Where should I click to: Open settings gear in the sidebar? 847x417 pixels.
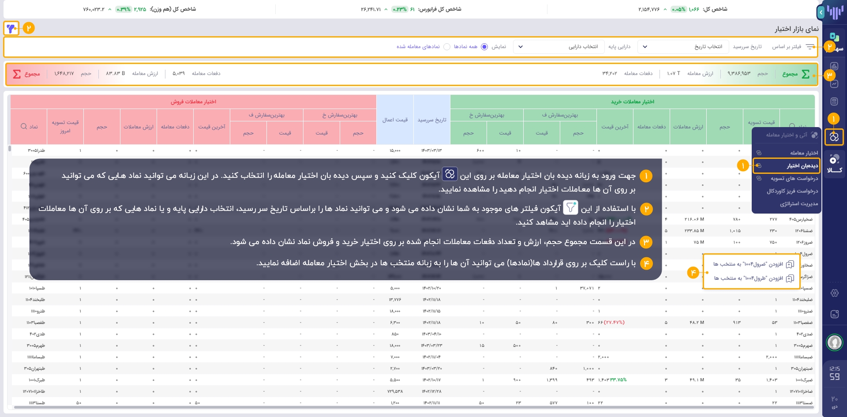[x=834, y=293]
